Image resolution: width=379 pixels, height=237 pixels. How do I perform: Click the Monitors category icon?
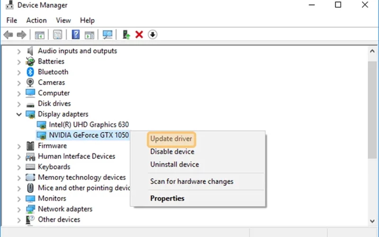(30, 199)
